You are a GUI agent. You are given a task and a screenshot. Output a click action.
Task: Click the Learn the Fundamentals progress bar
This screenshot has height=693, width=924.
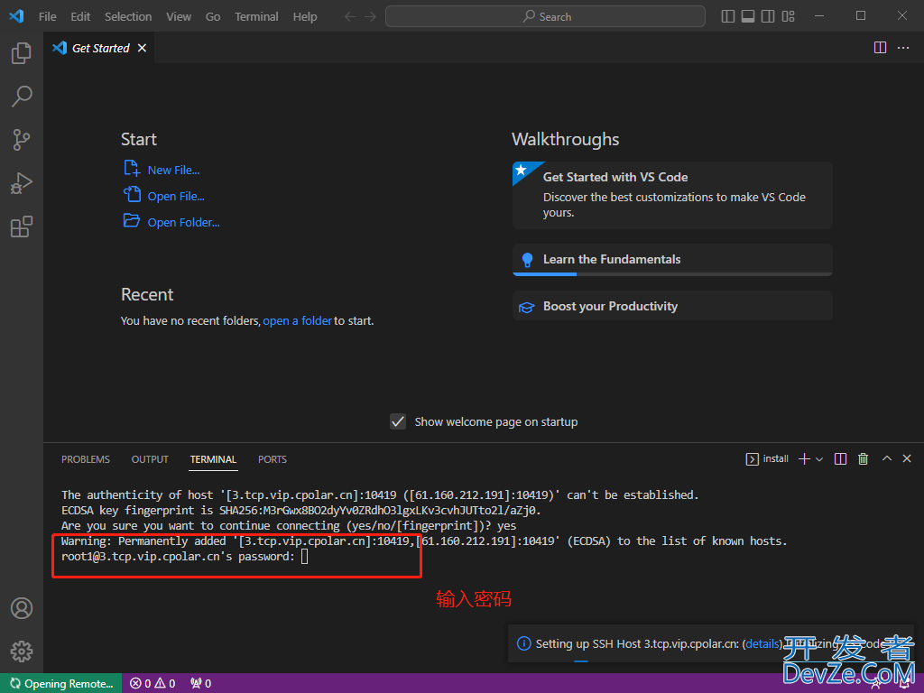click(672, 274)
